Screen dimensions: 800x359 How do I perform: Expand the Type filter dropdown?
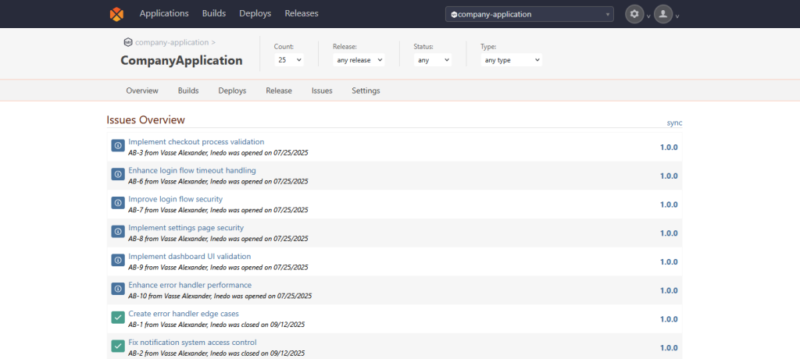[x=511, y=60]
